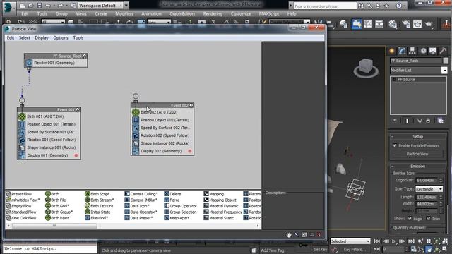Screen dimensions: 452x254
Task: Toggle the Show Logo checkbox
Action: (410, 219)
